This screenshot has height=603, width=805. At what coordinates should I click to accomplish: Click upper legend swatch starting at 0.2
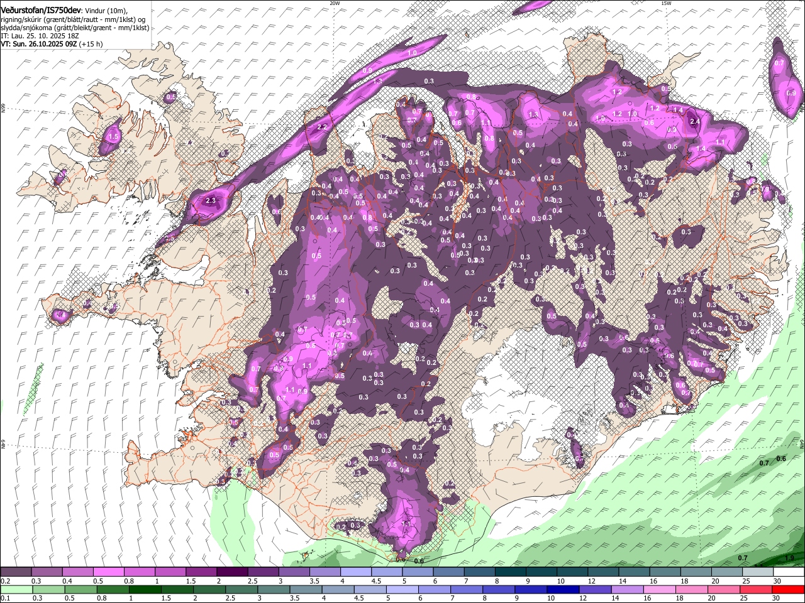16,572
